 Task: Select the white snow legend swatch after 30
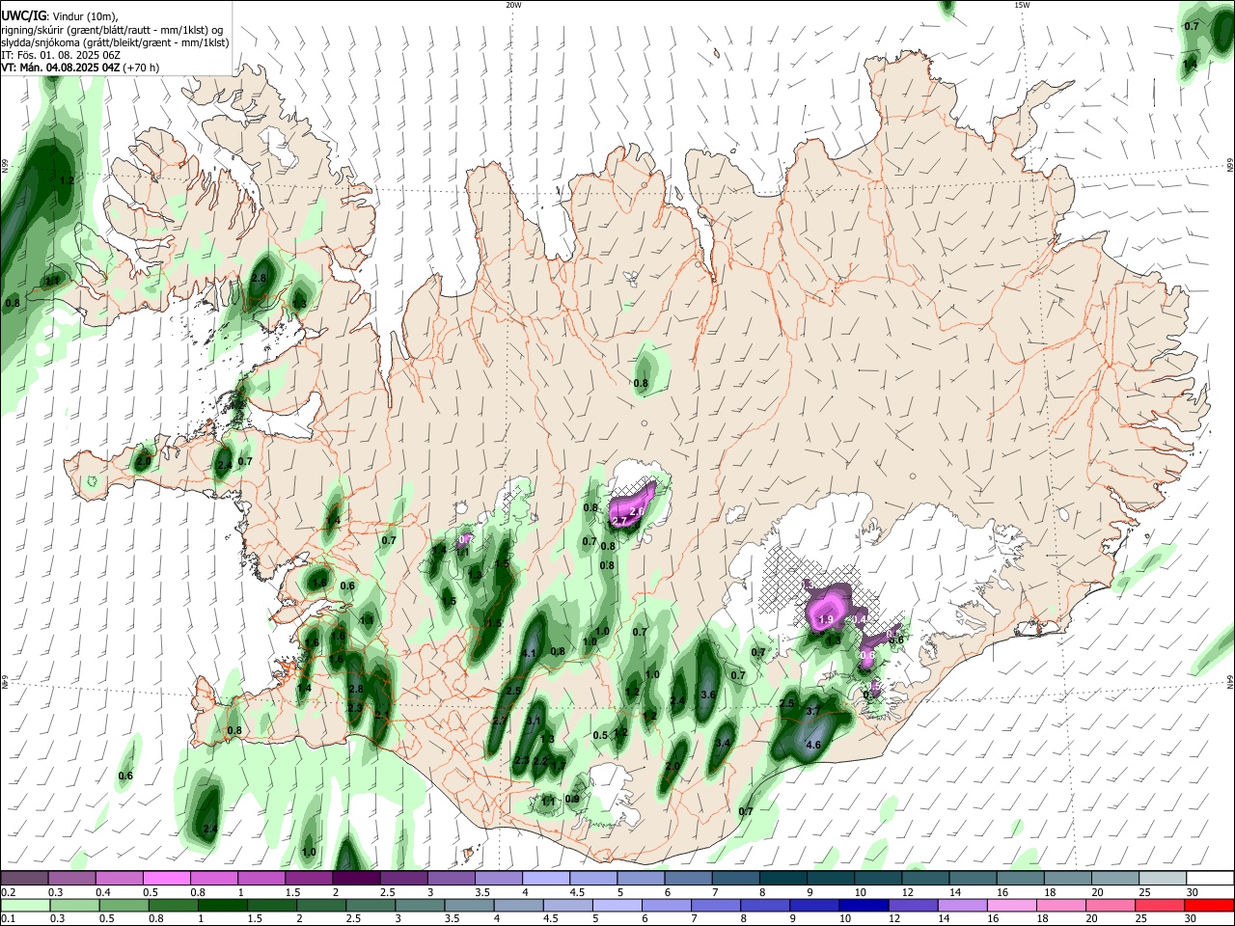[x=1209, y=879]
